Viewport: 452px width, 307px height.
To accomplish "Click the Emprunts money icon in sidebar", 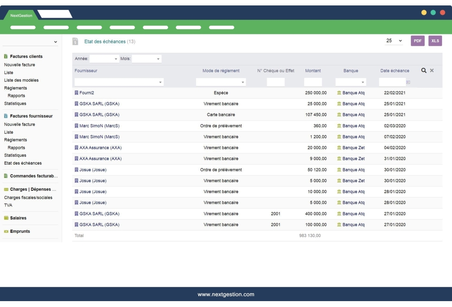I will (x=6, y=231).
